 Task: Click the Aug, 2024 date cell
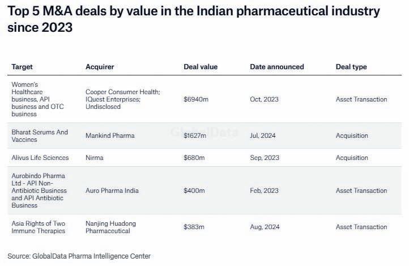pos(265,227)
